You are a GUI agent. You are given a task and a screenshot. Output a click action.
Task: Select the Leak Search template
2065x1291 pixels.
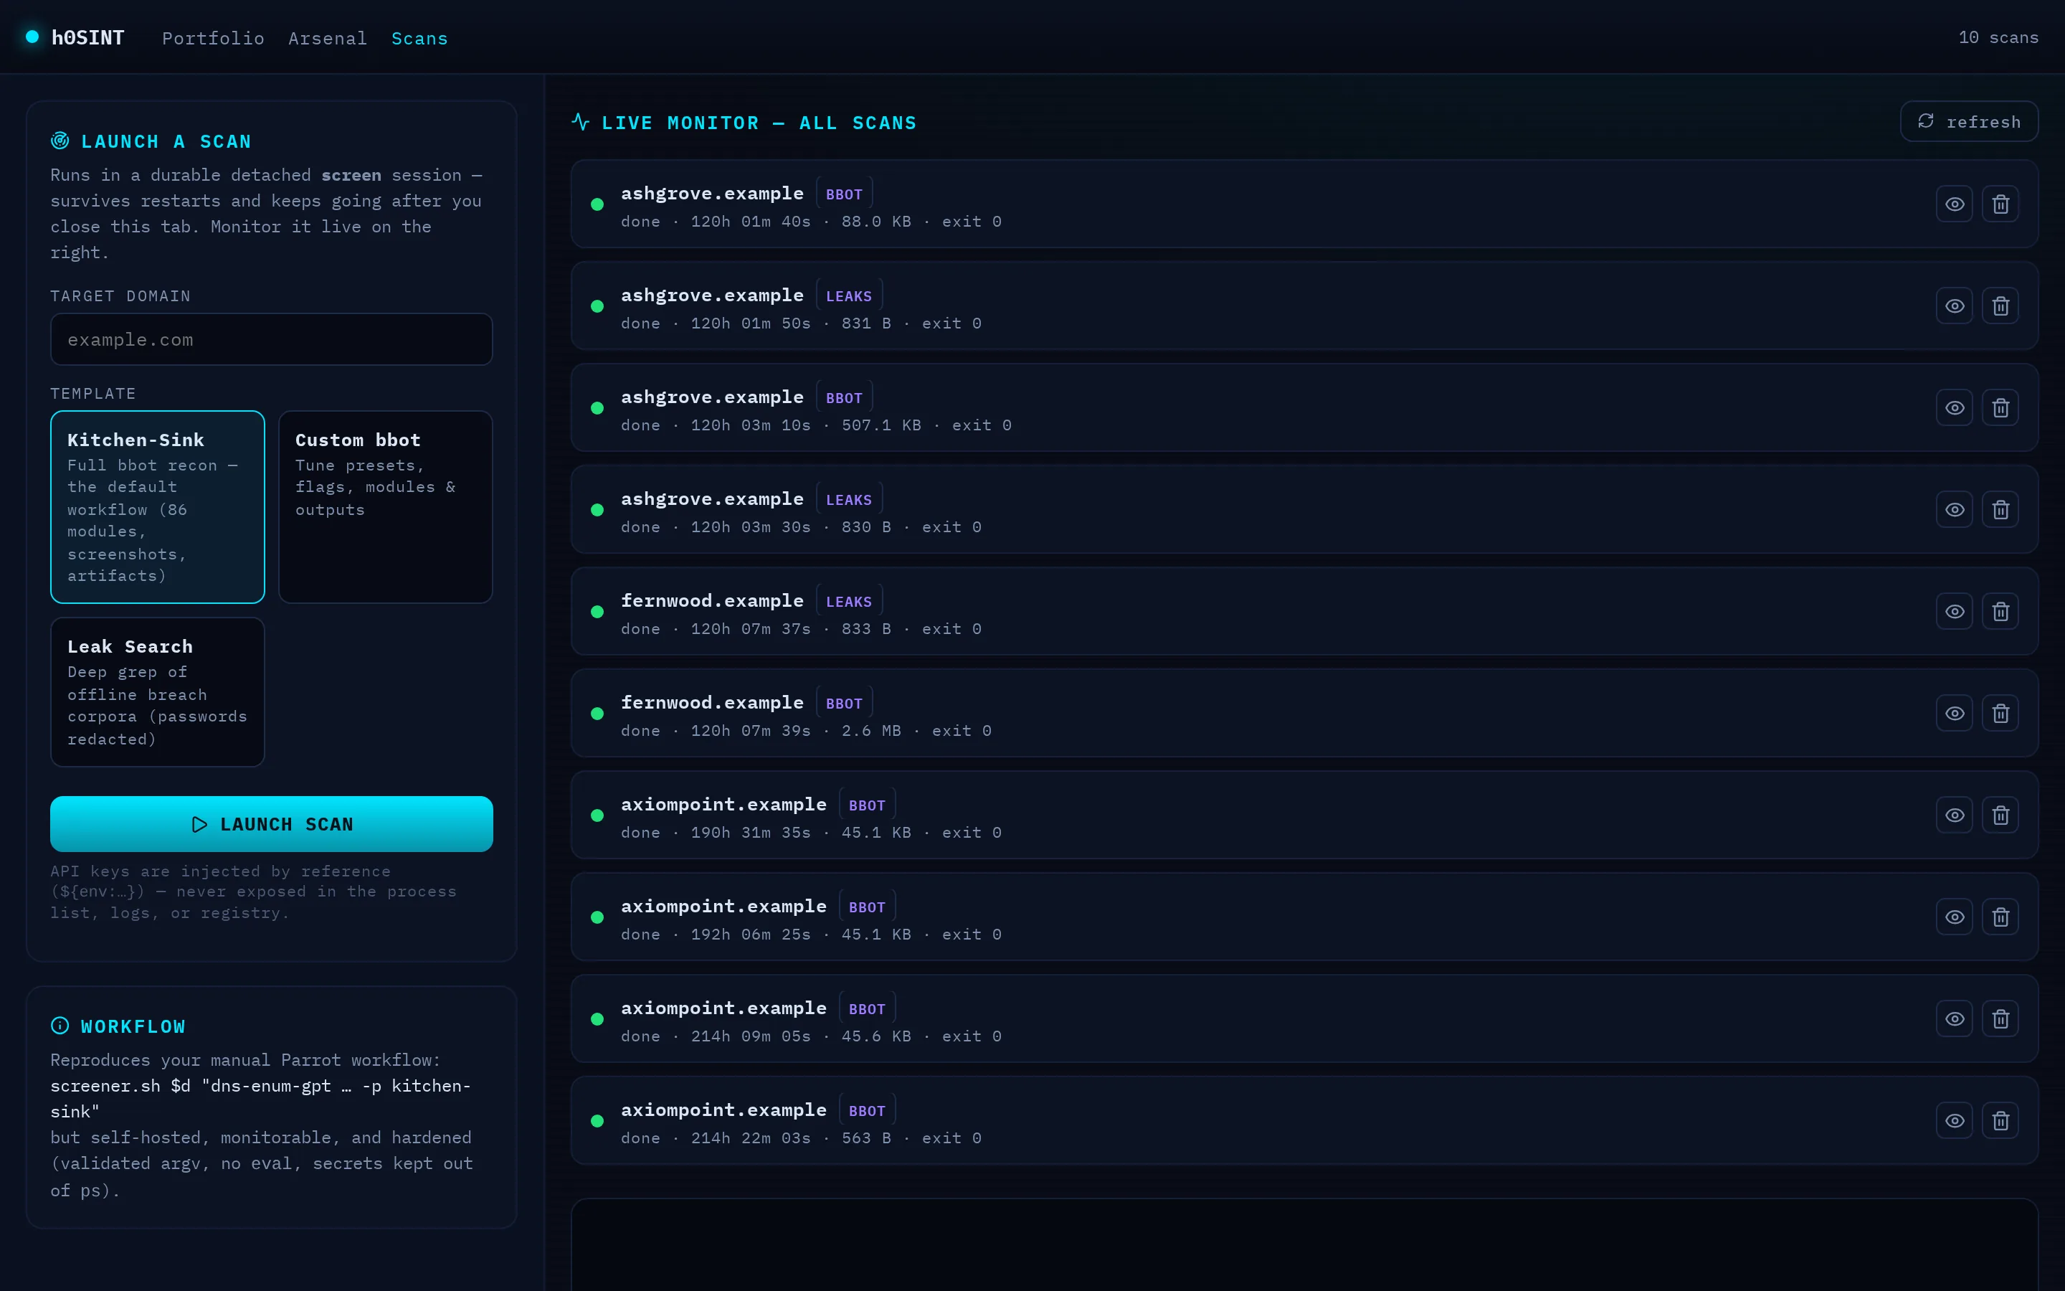pyautogui.click(x=158, y=691)
